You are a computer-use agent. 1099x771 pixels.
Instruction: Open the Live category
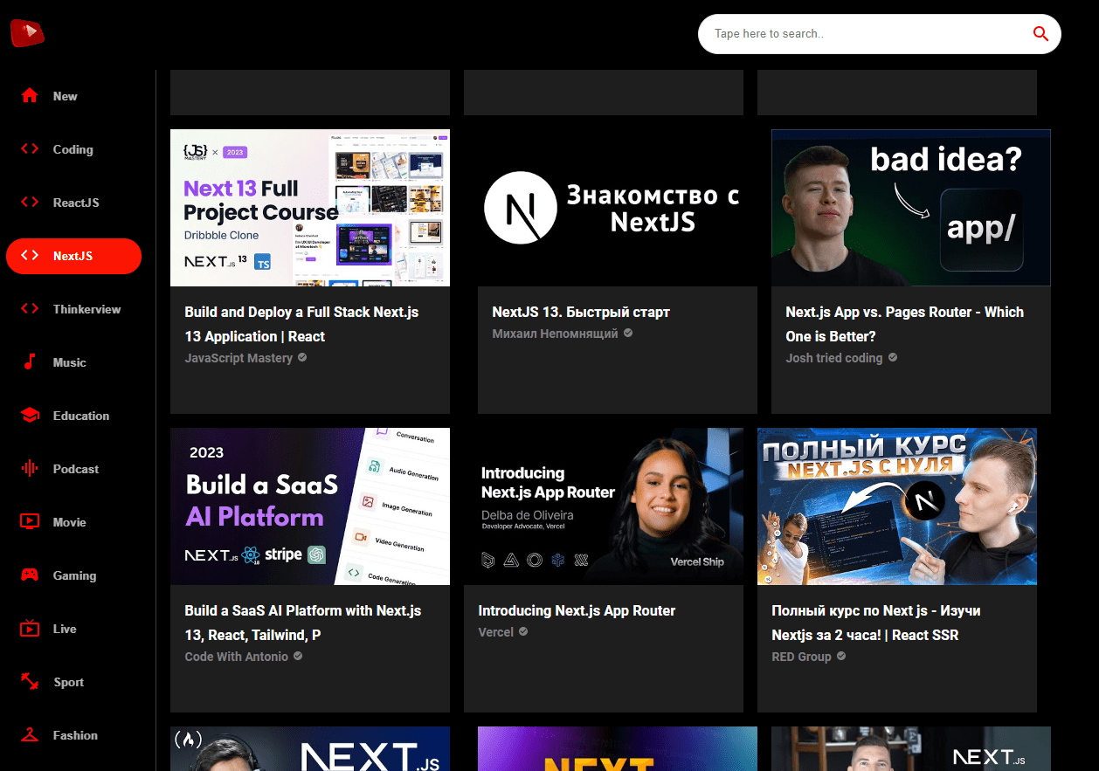coord(73,629)
